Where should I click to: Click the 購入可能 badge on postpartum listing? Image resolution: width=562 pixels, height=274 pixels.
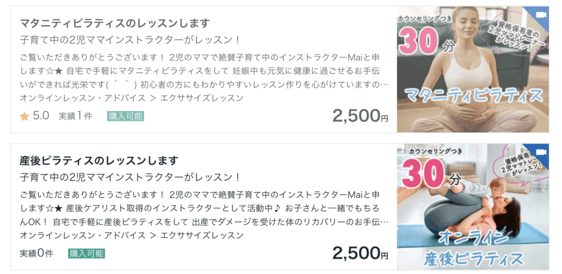click(86, 254)
